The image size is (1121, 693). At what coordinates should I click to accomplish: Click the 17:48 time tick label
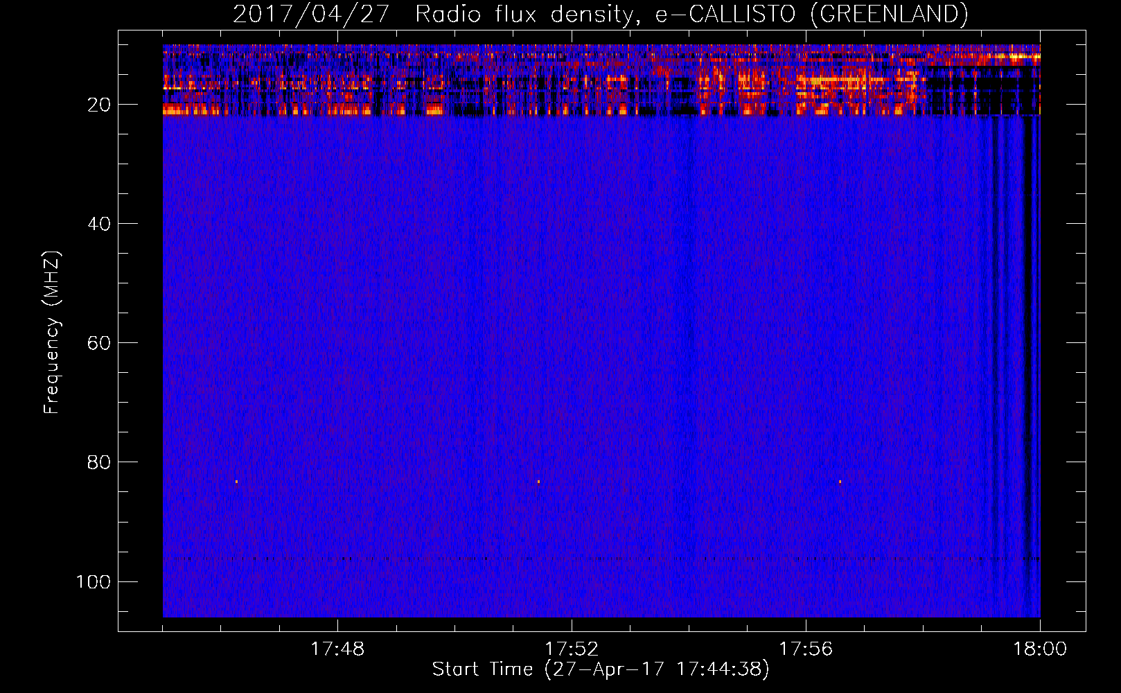pyautogui.click(x=337, y=649)
